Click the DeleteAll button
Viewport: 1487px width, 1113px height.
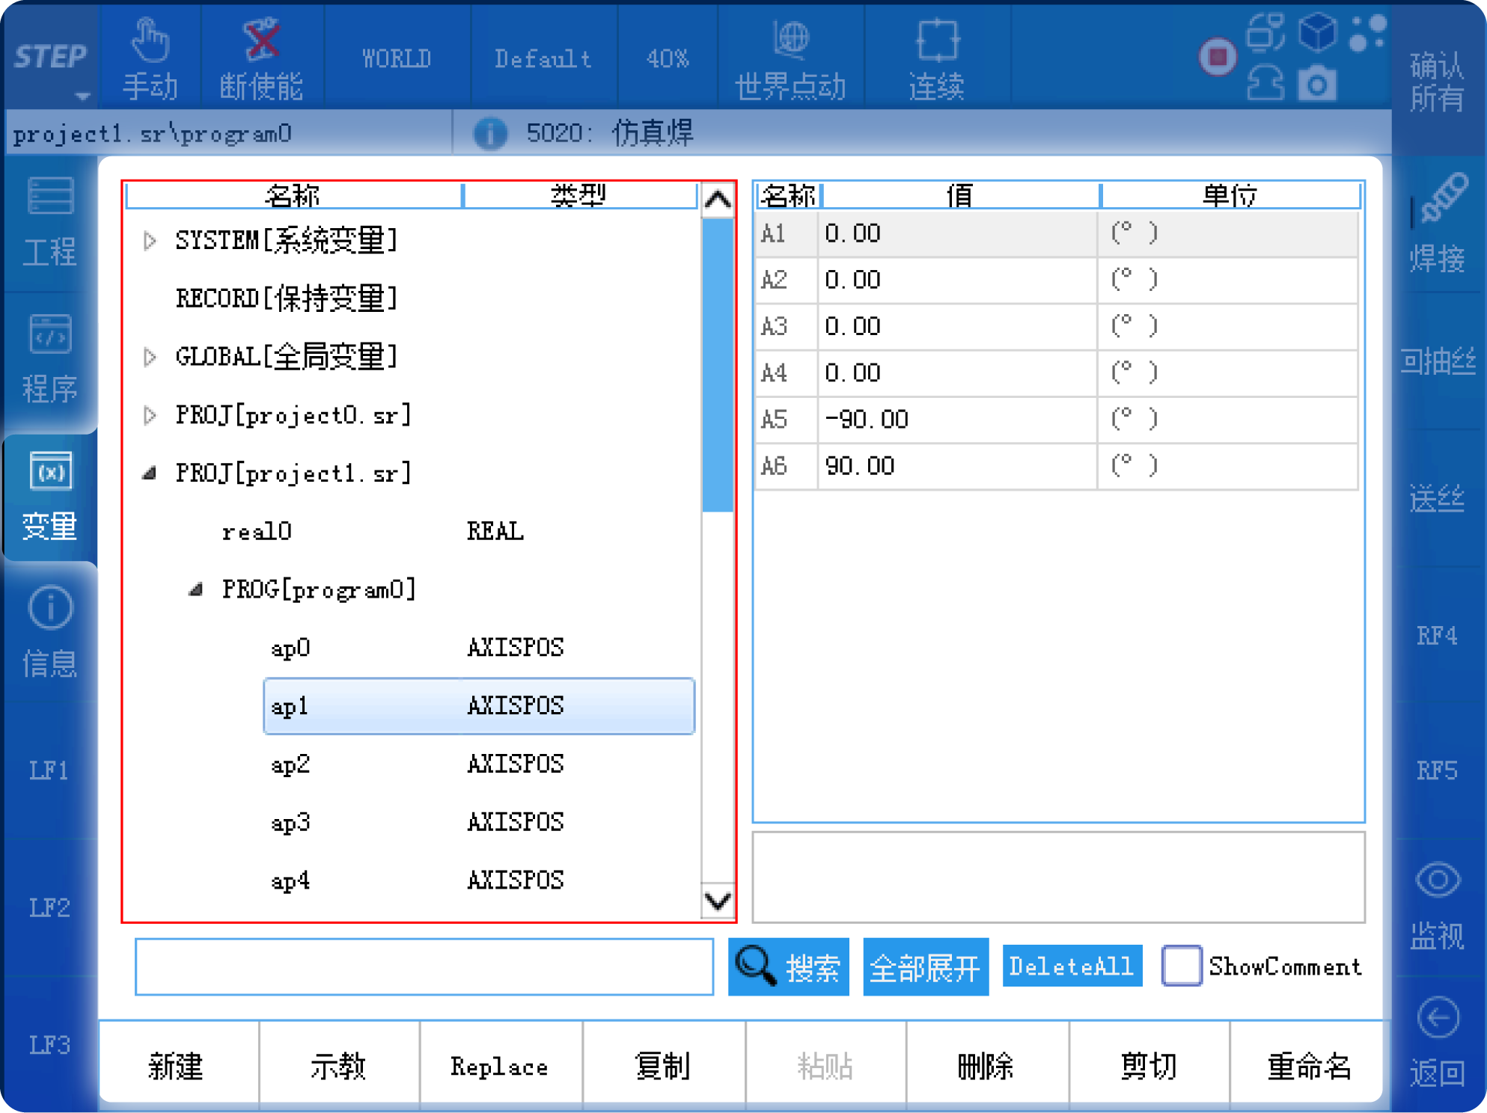point(1072,966)
